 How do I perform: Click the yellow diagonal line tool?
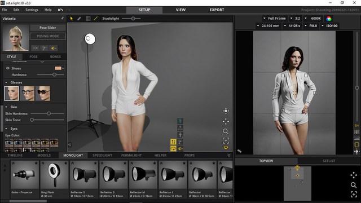tap(95, 19)
